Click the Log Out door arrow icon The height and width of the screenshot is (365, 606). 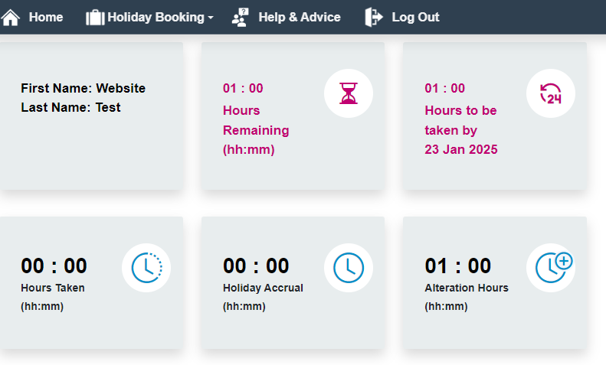pos(373,18)
